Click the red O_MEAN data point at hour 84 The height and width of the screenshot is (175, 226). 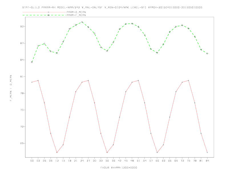click(x=207, y=152)
